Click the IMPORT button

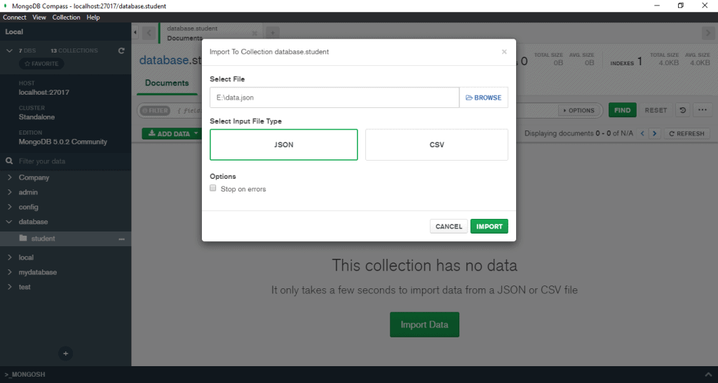point(489,227)
